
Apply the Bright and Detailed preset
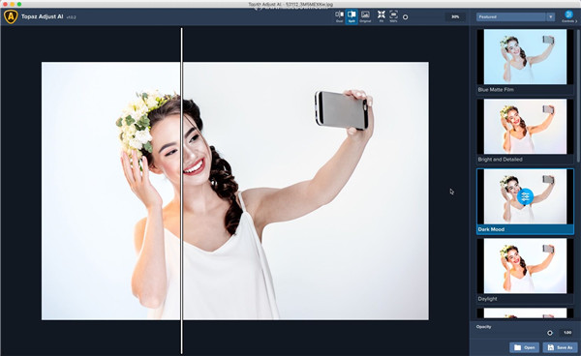525,126
